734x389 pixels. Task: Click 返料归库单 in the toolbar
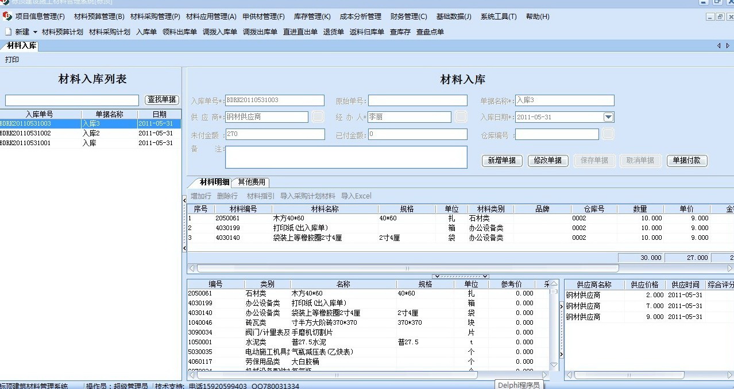point(367,32)
